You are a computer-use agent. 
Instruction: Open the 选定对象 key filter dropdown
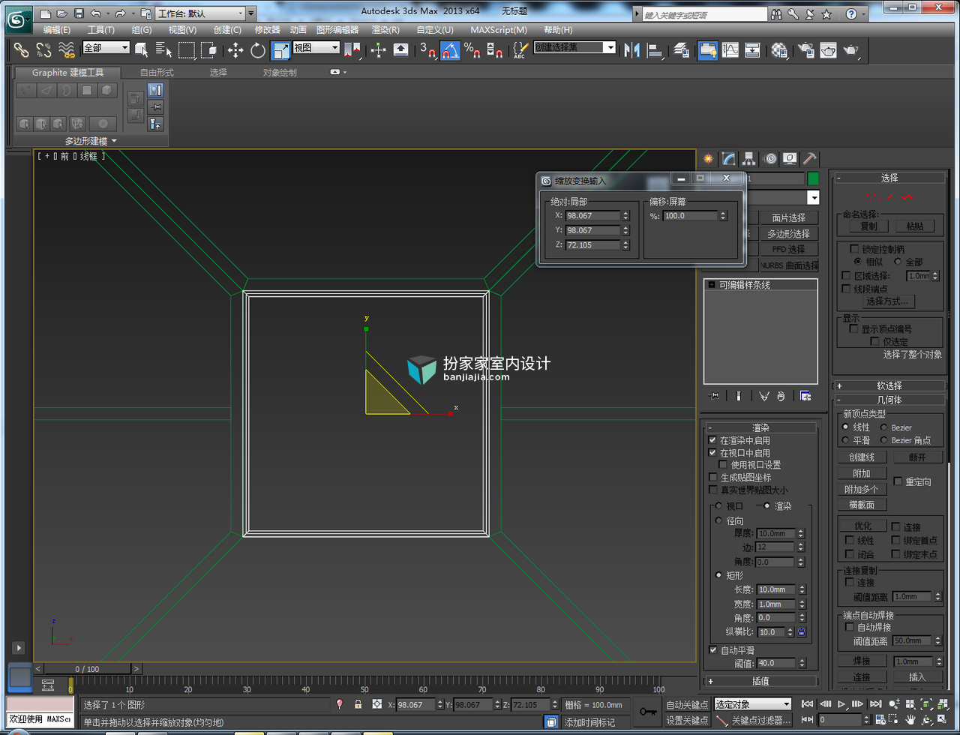[x=752, y=704]
